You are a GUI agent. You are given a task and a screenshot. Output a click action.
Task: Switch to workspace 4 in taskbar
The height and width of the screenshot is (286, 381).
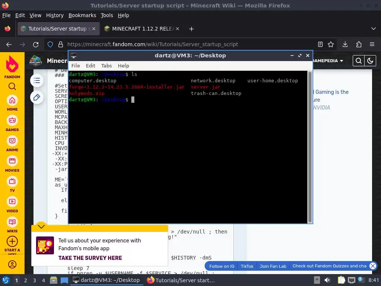[44, 280]
